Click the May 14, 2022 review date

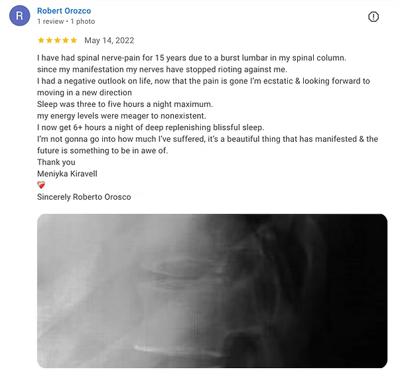pyautogui.click(x=109, y=40)
